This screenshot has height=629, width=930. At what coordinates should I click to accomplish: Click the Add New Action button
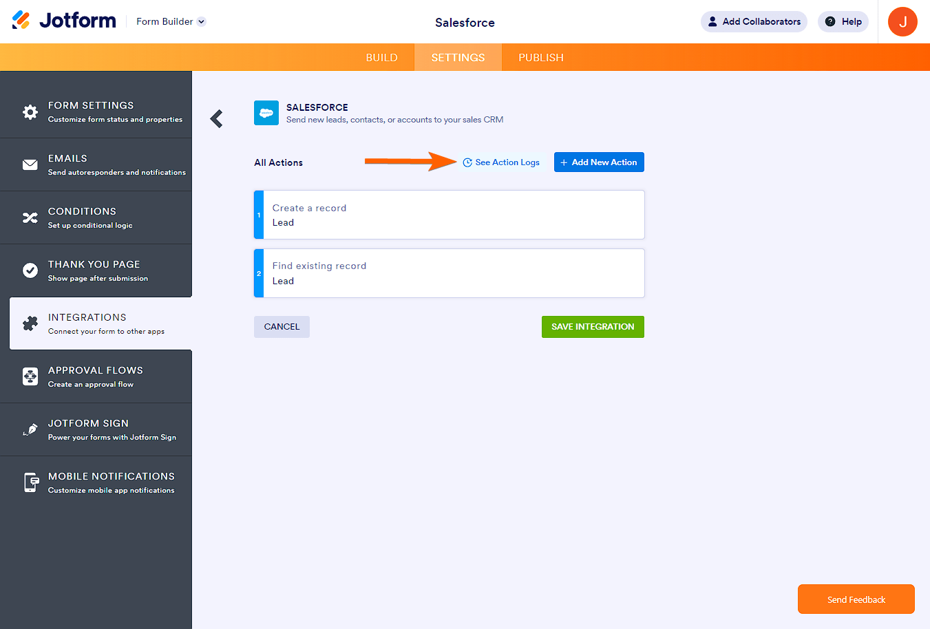pos(599,162)
